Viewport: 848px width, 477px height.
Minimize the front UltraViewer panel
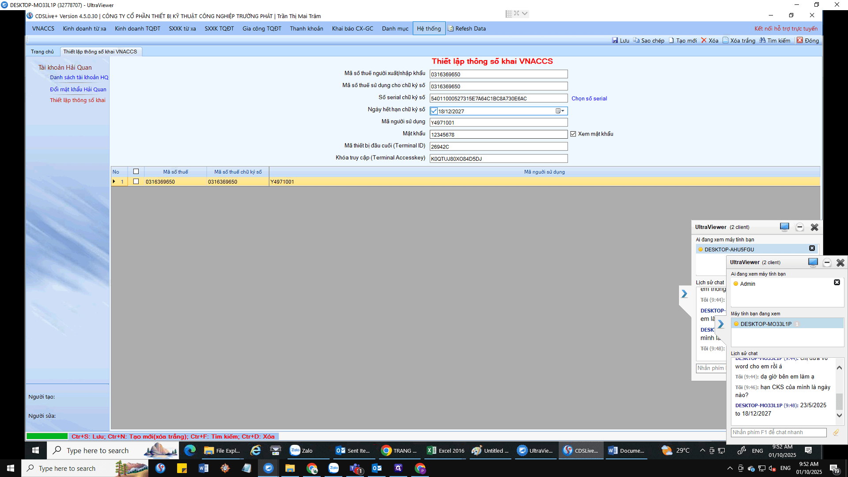click(x=827, y=262)
